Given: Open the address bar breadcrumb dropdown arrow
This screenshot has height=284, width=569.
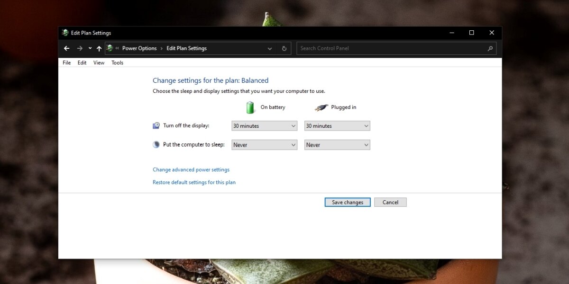Looking at the screenshot, I should click(x=270, y=48).
